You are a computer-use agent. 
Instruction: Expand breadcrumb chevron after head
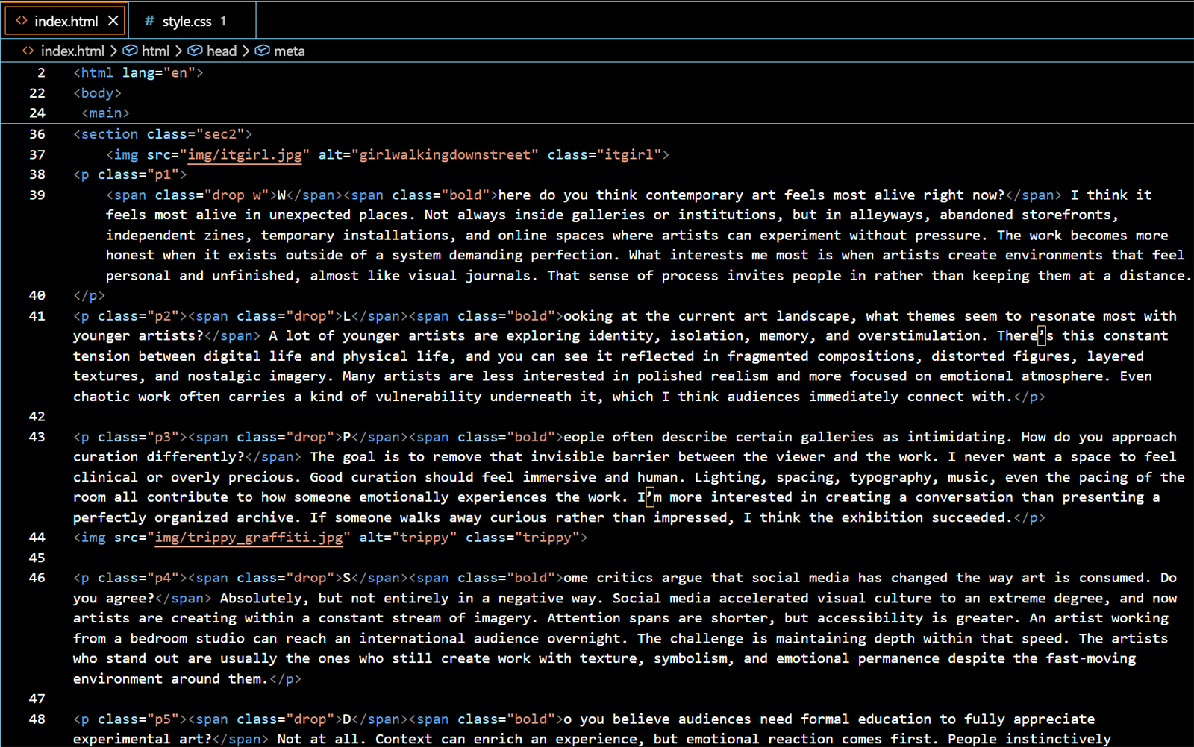click(246, 51)
